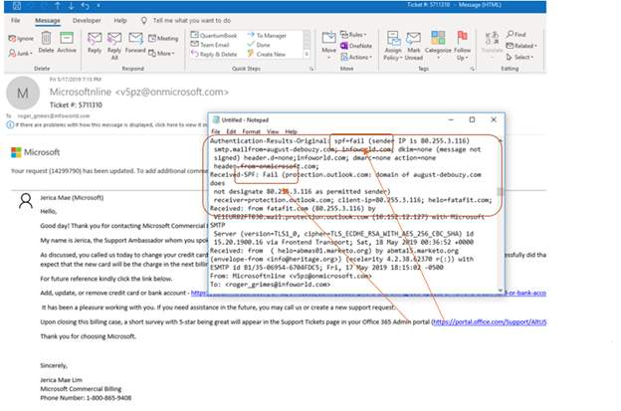This screenshot has height=411, width=621.
Task: Open the Rules dropdown
Action: coord(353,35)
